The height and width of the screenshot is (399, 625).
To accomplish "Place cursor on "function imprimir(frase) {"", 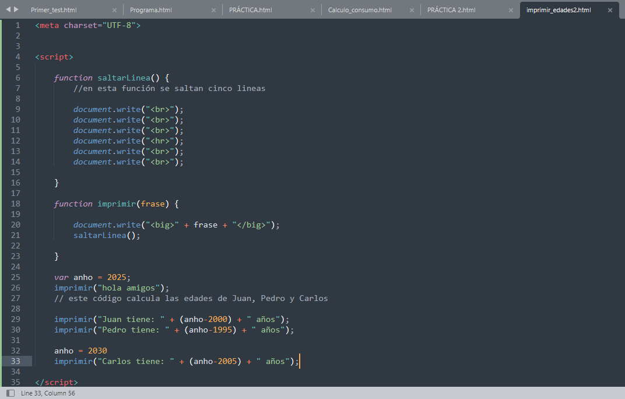I will 117,204.
